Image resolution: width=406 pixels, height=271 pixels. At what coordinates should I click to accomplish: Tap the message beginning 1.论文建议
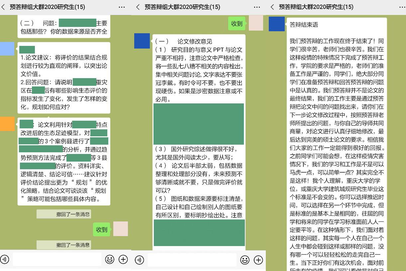pos(64,78)
